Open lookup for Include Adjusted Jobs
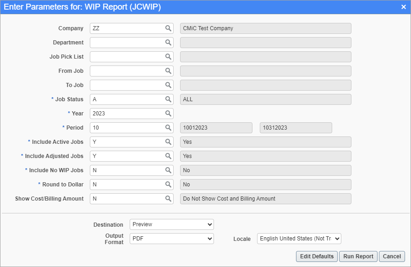 (168, 156)
